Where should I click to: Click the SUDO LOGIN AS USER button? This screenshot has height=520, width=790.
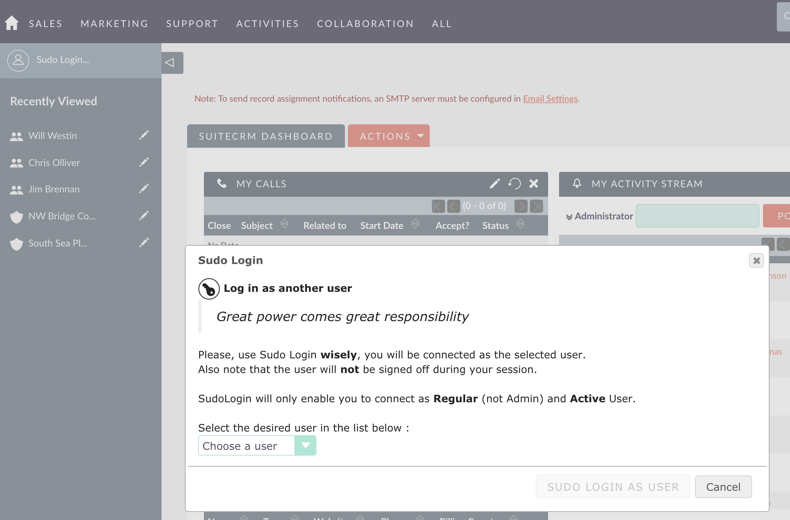(613, 487)
